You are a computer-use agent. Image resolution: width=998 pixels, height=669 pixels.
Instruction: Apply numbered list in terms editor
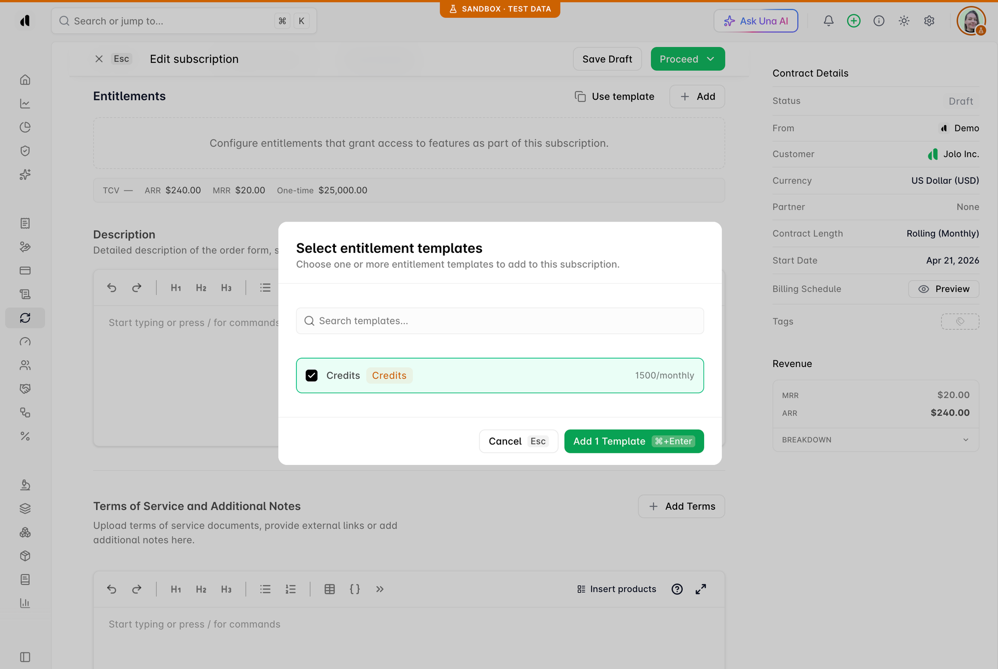pos(290,589)
